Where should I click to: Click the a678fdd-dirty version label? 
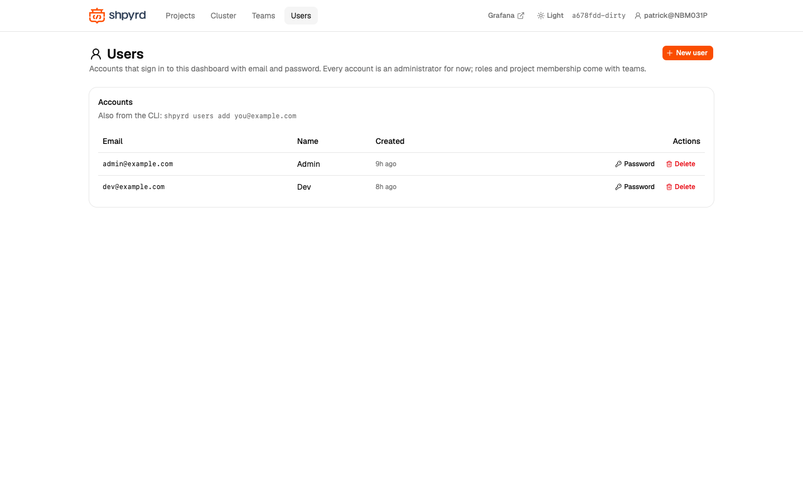[599, 16]
